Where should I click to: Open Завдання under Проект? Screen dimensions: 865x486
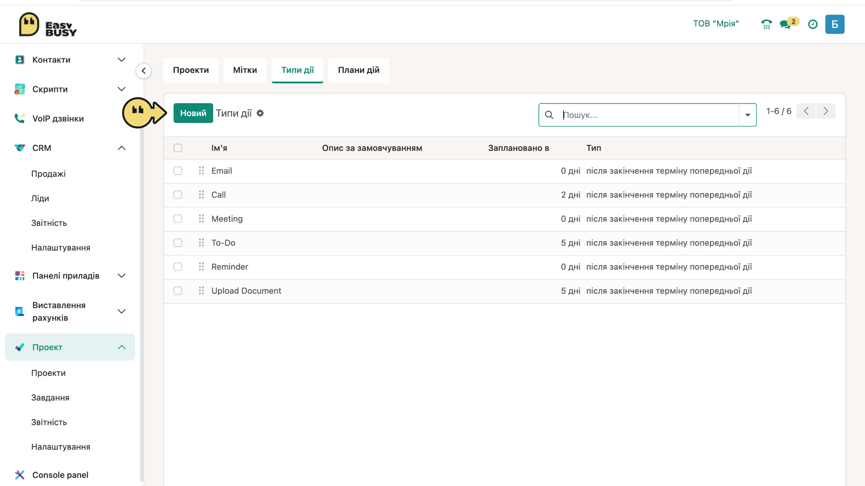coord(50,398)
